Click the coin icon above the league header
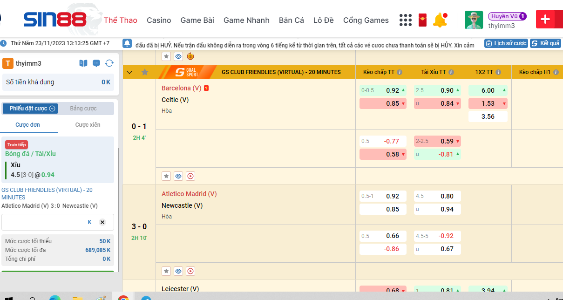Viewport: 563px width, 300px height. coord(190,56)
